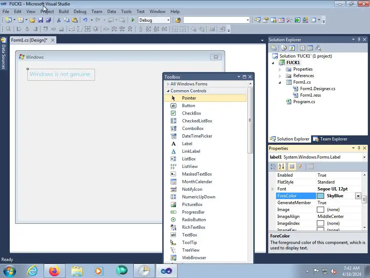
Task: Click the Image property empty swatch
Action: point(320,210)
